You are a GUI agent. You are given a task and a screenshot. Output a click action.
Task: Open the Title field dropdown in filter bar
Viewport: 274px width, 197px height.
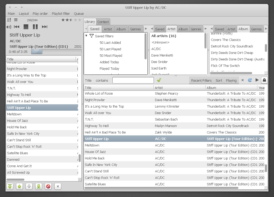pos(88,81)
